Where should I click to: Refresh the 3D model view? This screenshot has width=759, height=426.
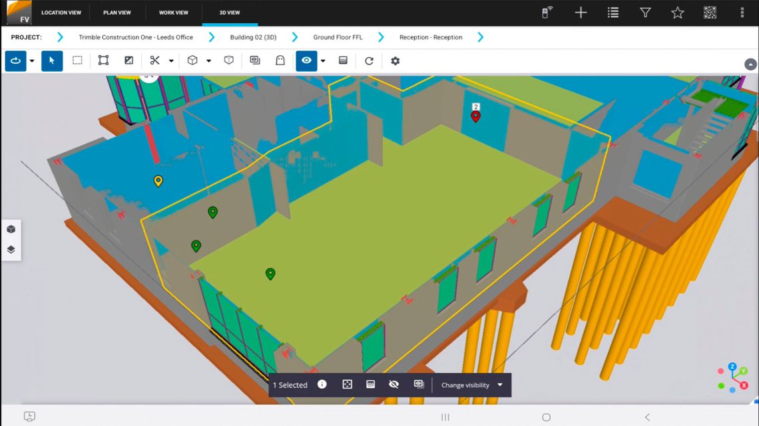click(368, 60)
